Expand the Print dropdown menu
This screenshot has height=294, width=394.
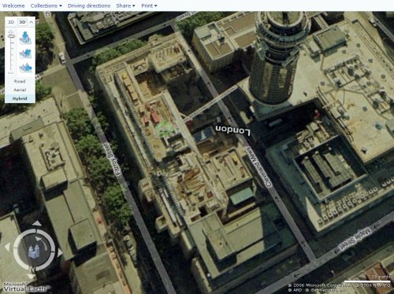point(149,6)
